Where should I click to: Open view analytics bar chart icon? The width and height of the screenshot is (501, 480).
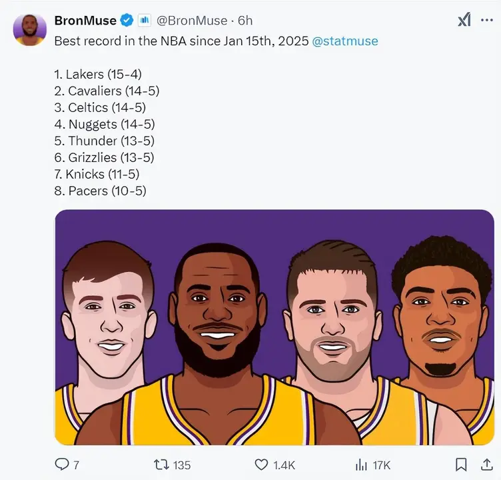click(x=361, y=465)
